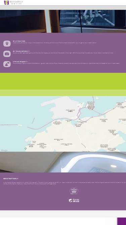
Task: Click the TripAdvisor badge icon
Action: tap(74, 191)
